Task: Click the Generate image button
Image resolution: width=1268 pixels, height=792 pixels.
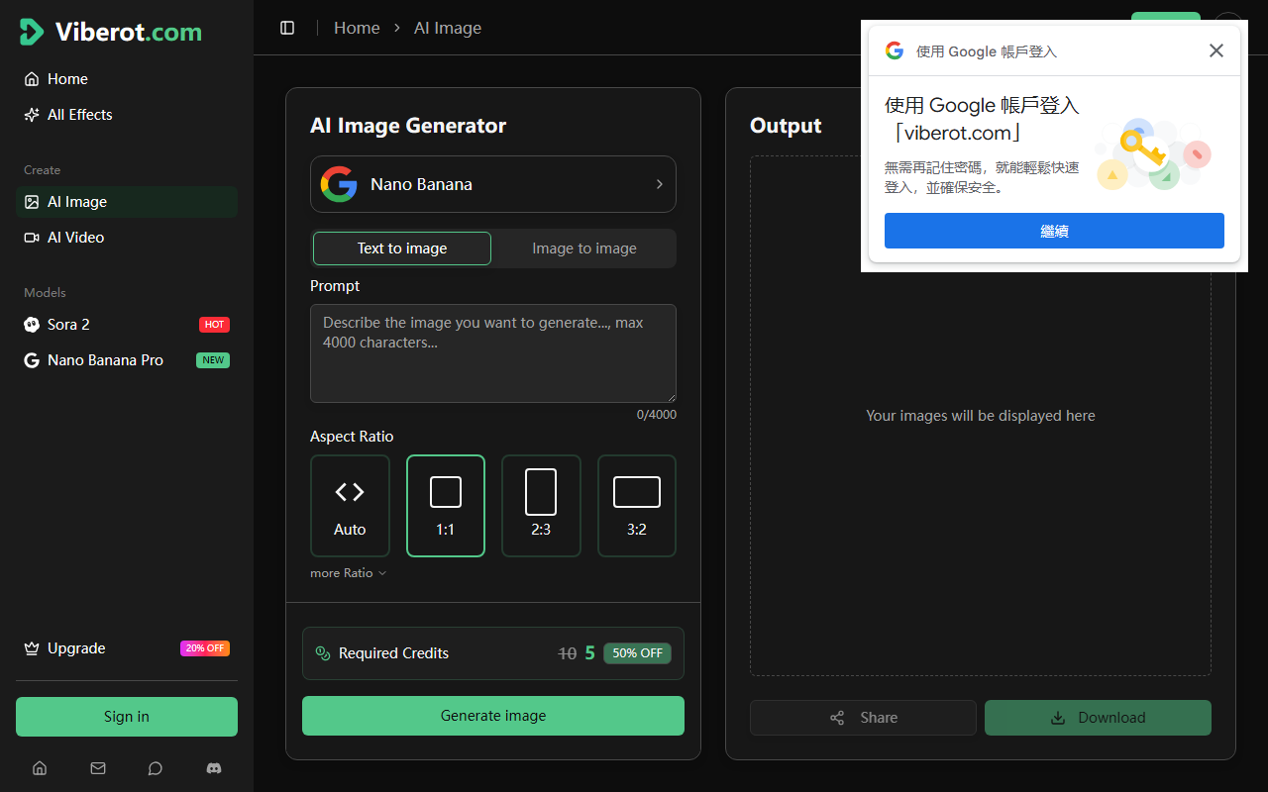Action: tap(493, 716)
